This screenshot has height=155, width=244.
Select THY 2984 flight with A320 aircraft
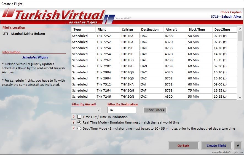[154, 72]
